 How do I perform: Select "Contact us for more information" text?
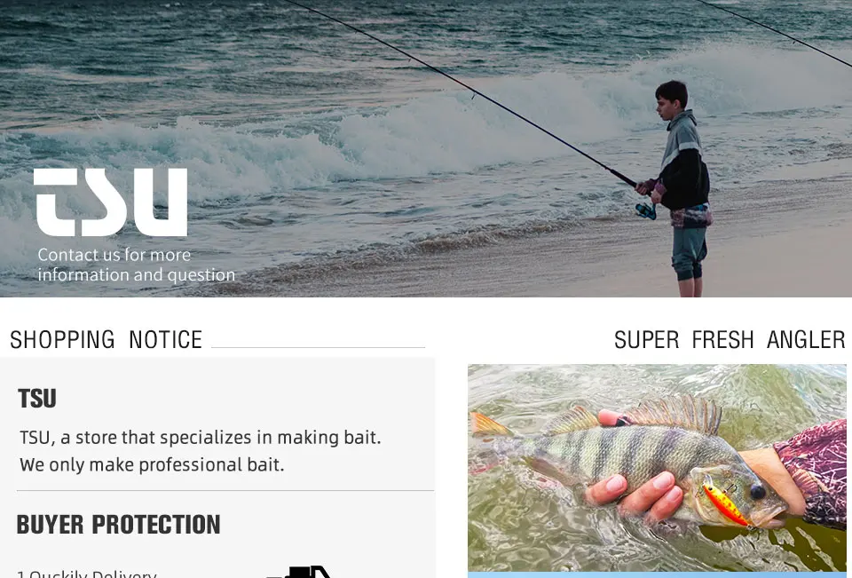coord(137,265)
